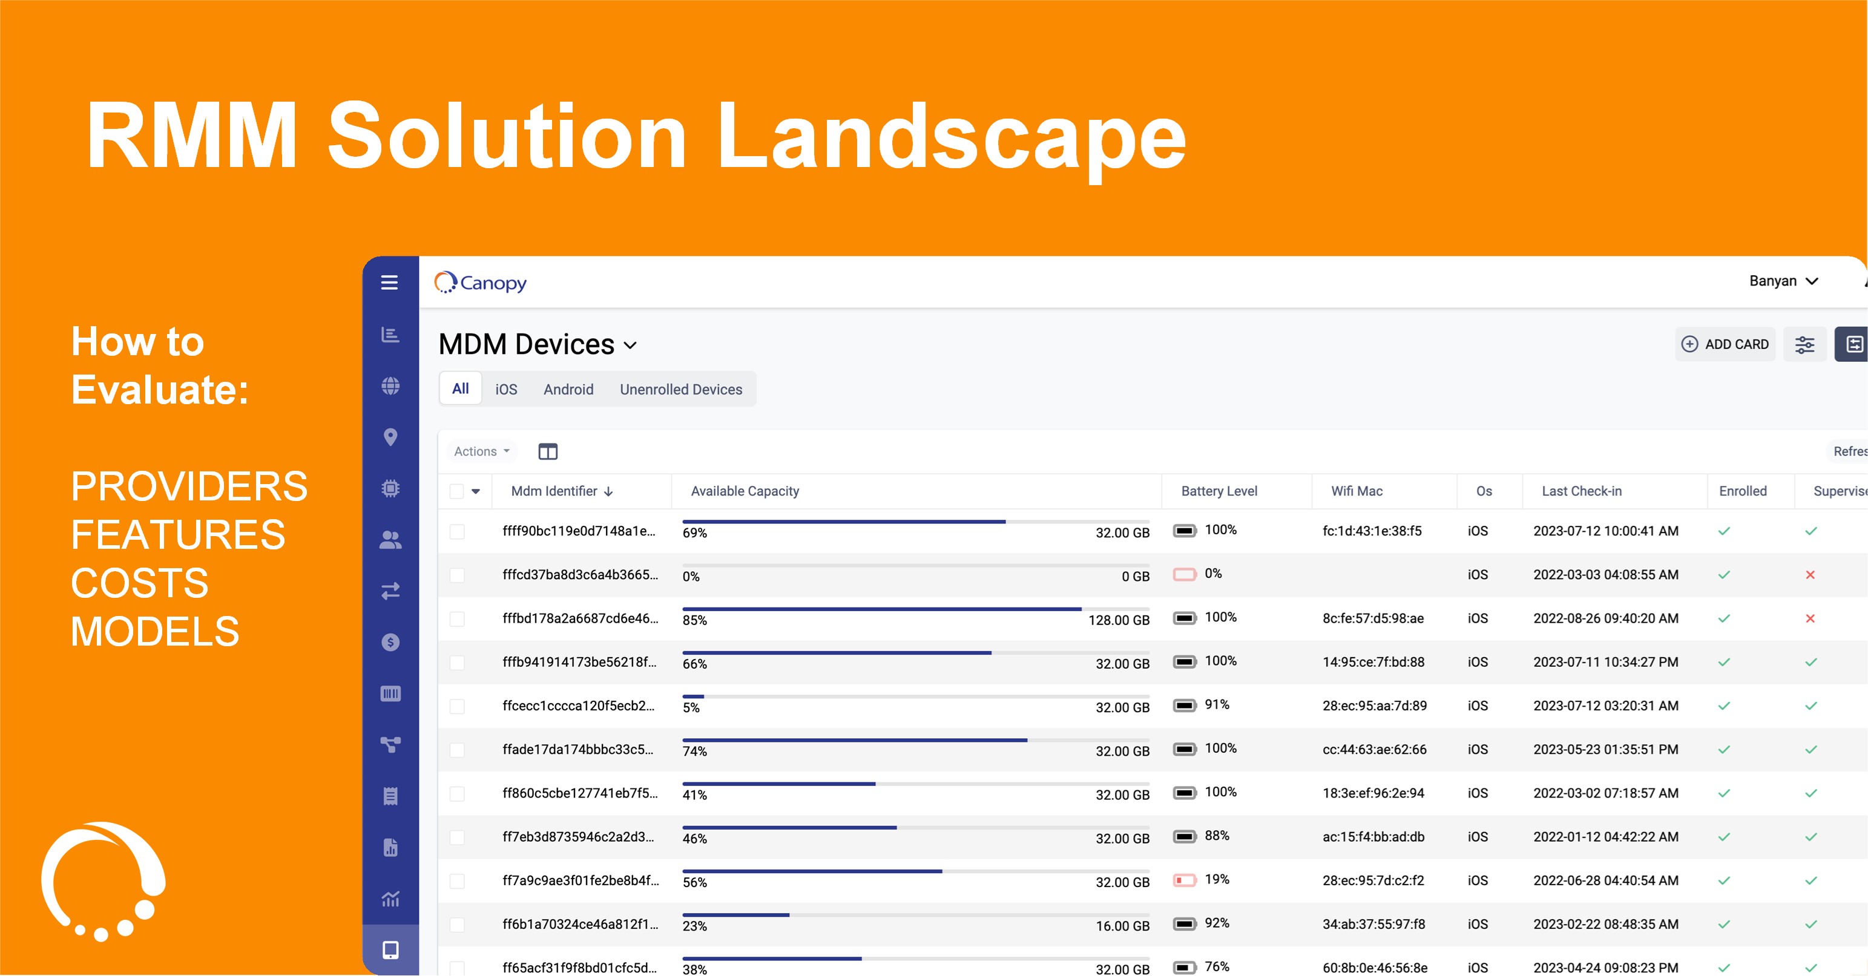
Task: Open the billing dollar section in sidebar
Action: 390,642
